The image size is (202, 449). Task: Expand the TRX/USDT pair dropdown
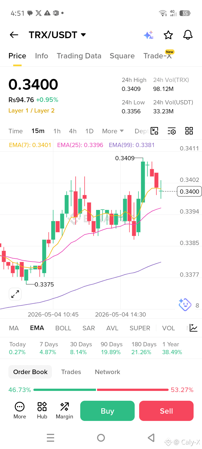click(x=83, y=35)
